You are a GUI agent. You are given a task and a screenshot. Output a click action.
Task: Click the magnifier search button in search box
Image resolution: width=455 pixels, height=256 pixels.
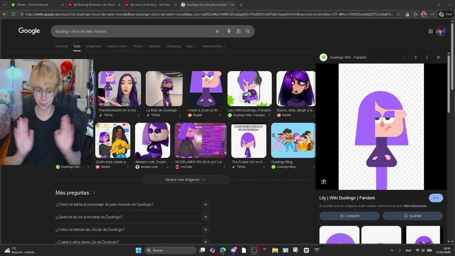[248, 31]
